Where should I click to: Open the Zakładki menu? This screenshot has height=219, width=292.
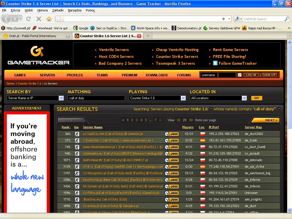(x=58, y=11)
